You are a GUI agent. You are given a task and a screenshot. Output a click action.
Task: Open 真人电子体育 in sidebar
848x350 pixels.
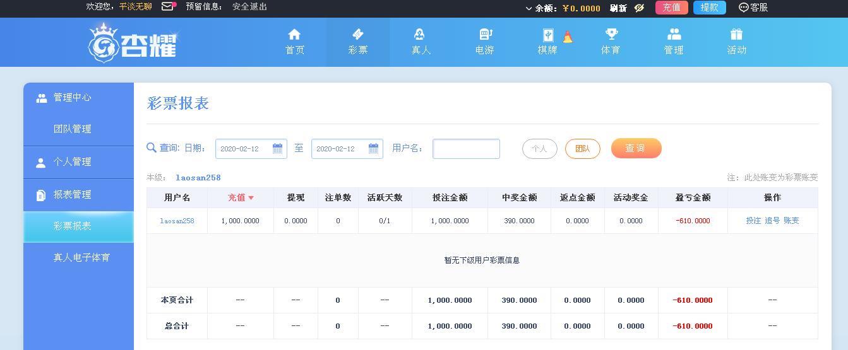81,257
